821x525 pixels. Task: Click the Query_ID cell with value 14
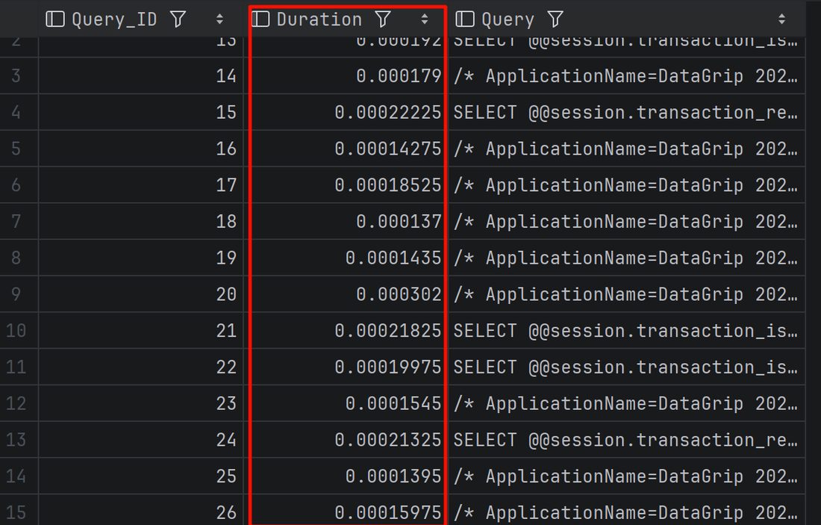click(141, 76)
